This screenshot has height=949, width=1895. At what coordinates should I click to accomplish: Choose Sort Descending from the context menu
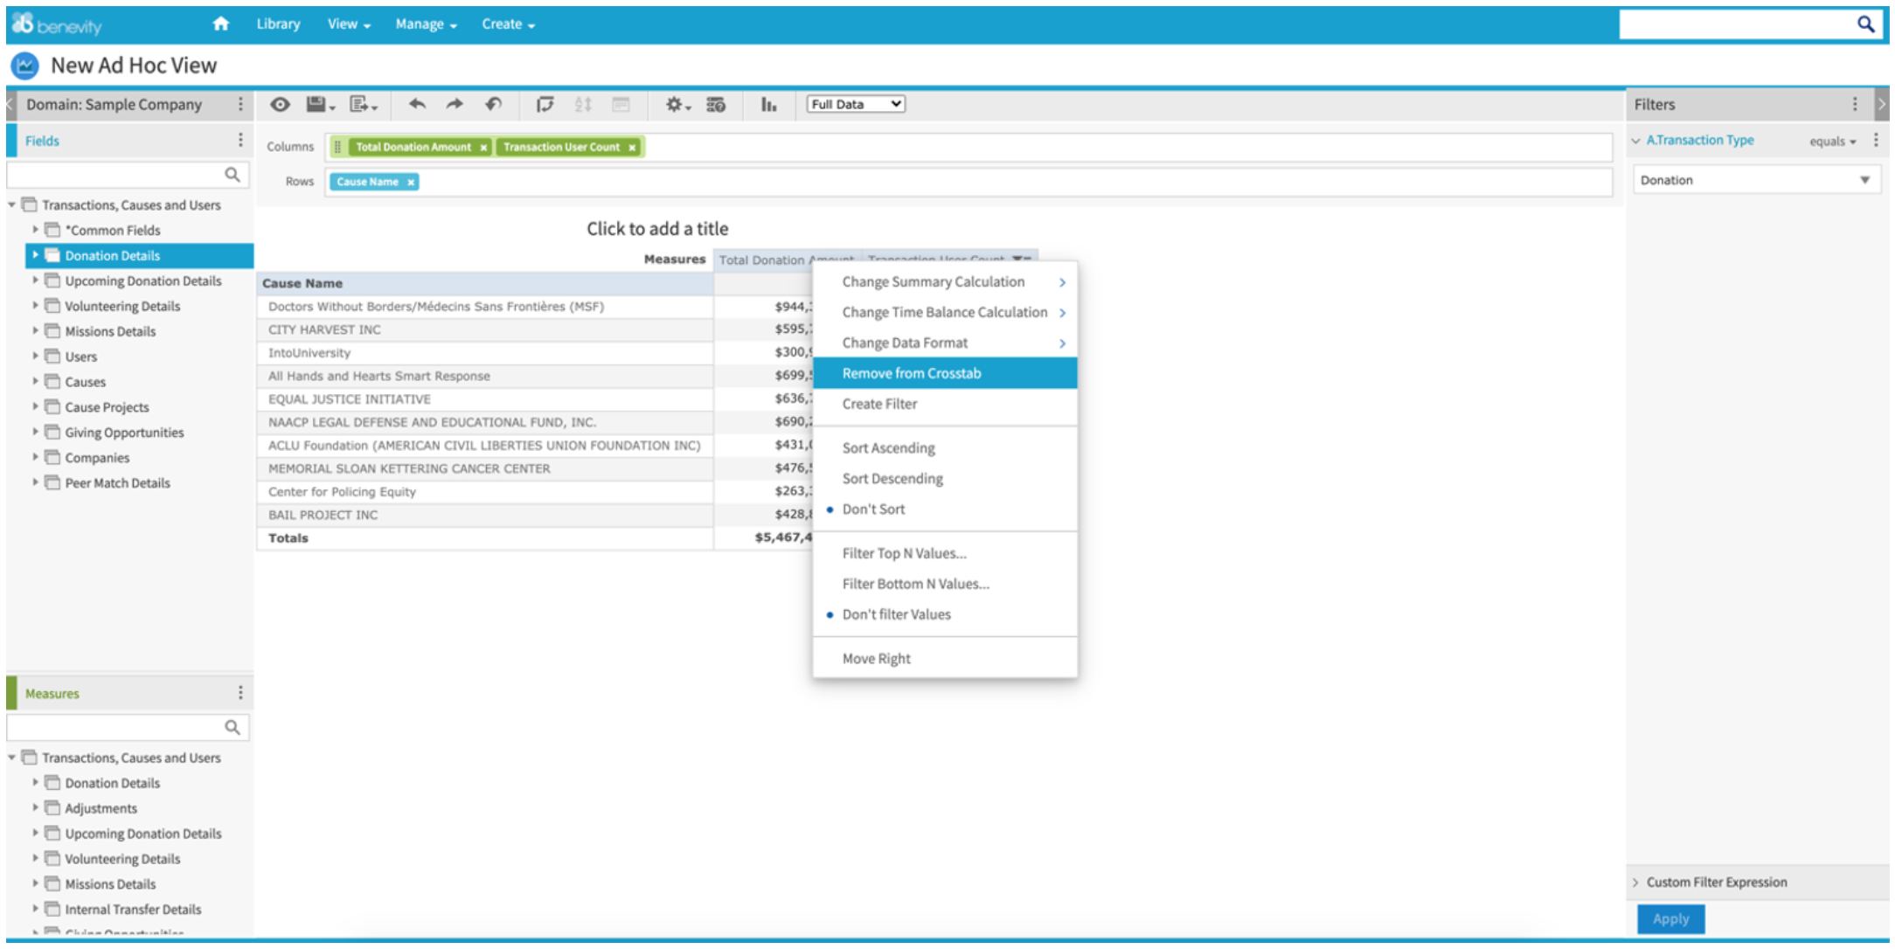pyautogui.click(x=892, y=479)
